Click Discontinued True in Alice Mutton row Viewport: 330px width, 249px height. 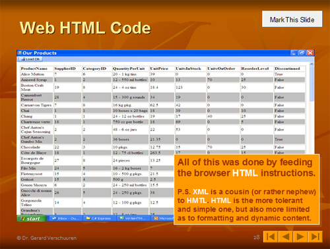[289, 74]
